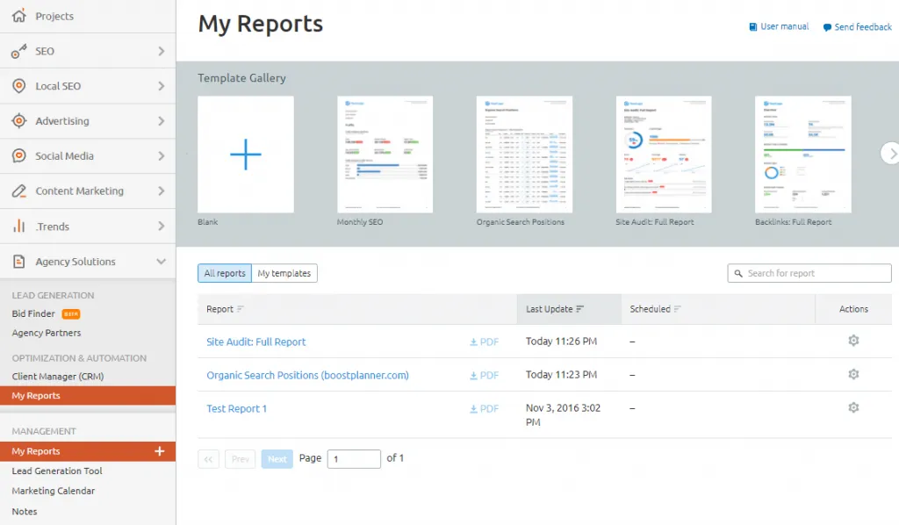This screenshot has height=525, width=899.
Task: Select My Reports under Optimization & Automation
Action: coord(88,395)
